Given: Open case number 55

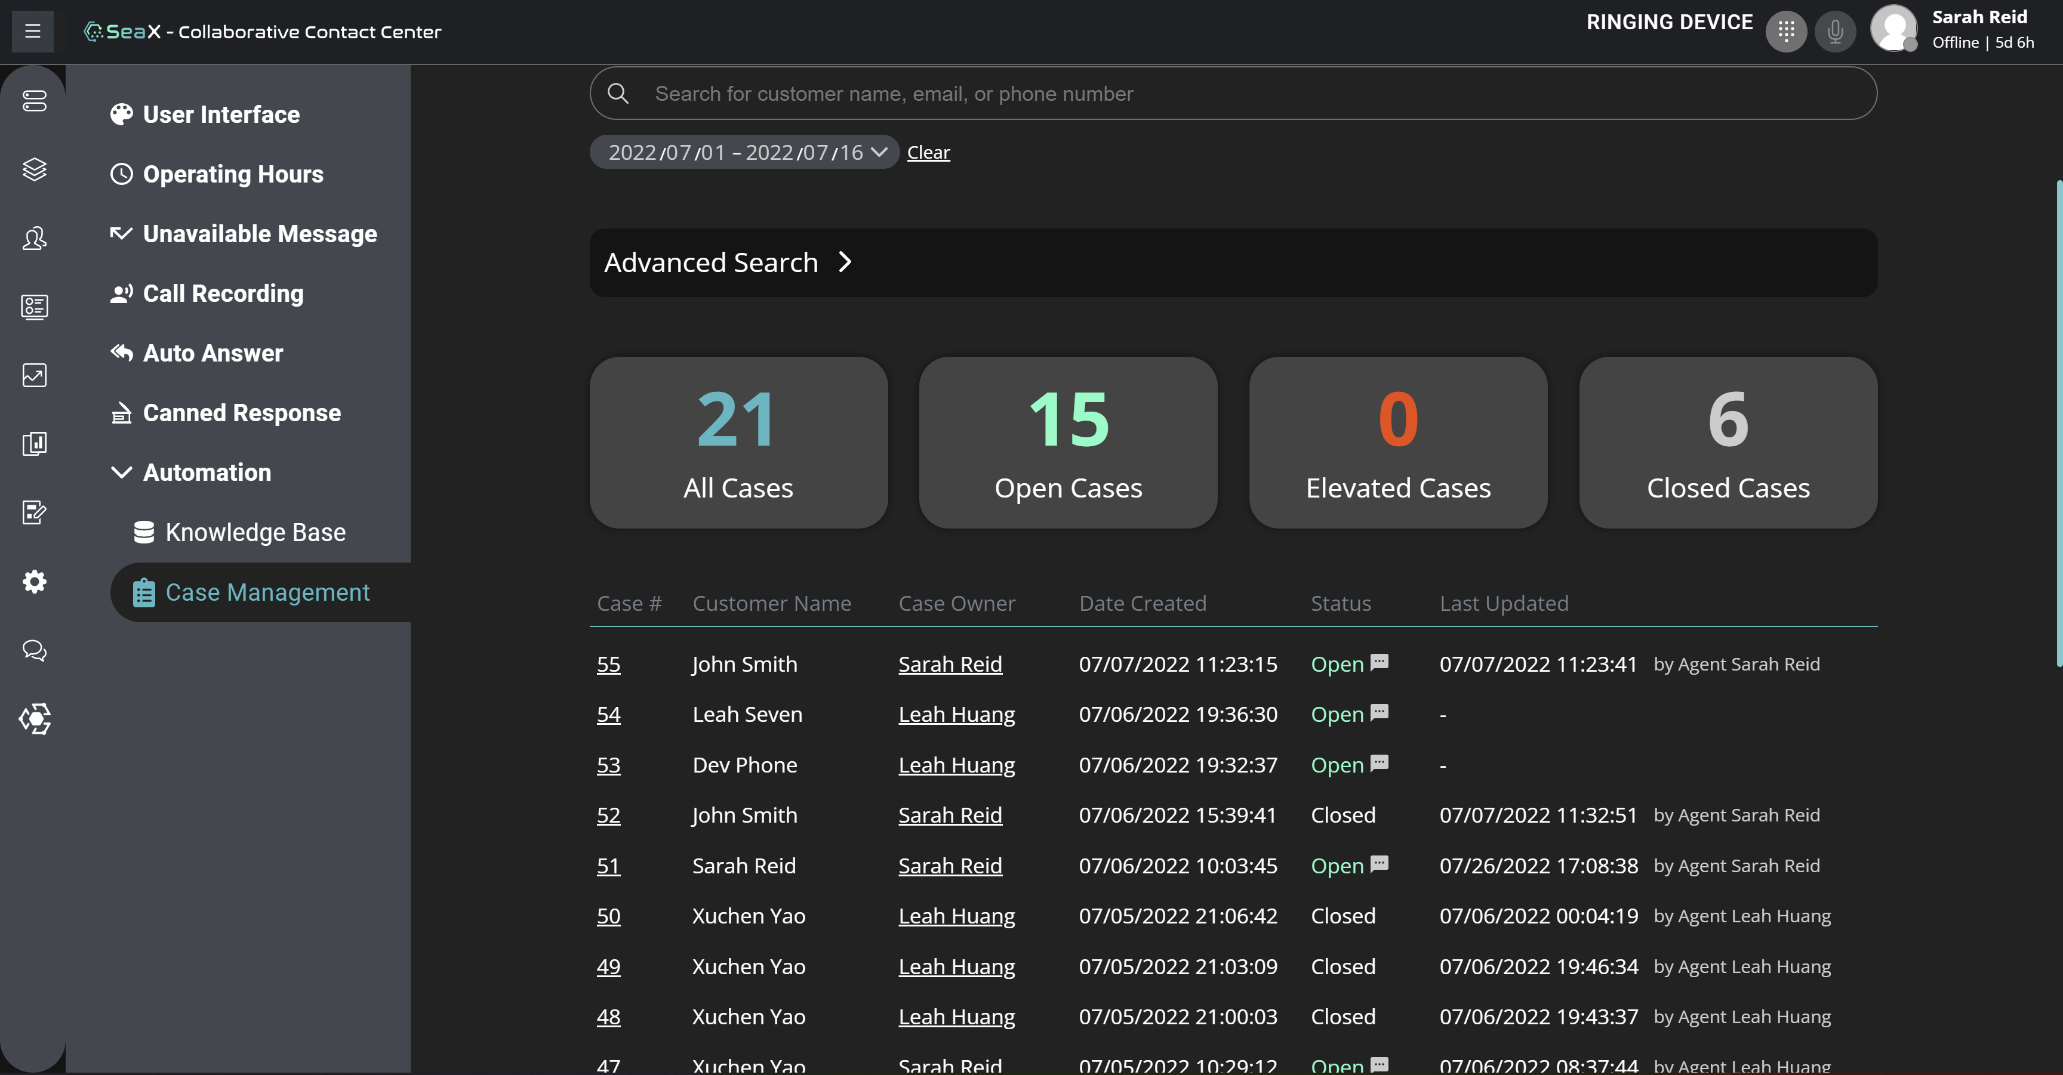Looking at the screenshot, I should [x=609, y=665].
